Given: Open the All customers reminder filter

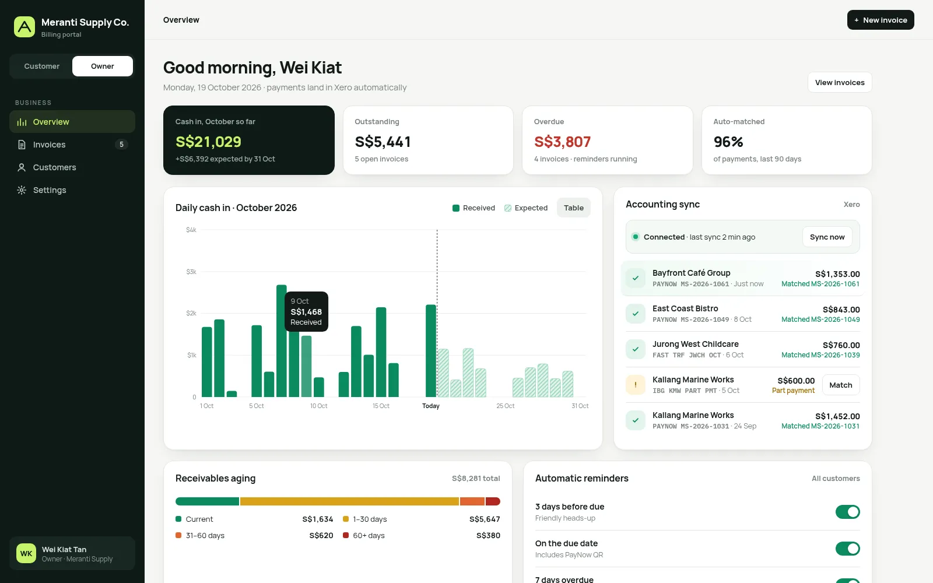Looking at the screenshot, I should click(x=836, y=479).
